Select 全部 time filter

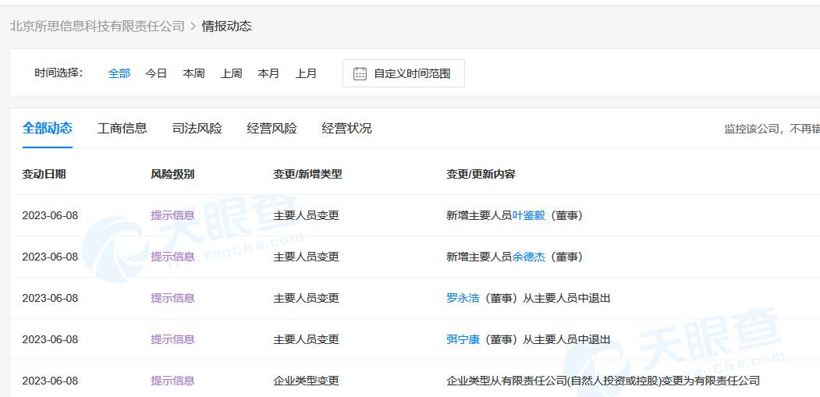(119, 73)
